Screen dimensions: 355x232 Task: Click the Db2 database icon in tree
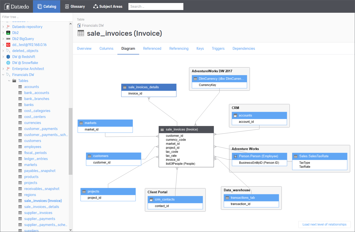coord(8,33)
